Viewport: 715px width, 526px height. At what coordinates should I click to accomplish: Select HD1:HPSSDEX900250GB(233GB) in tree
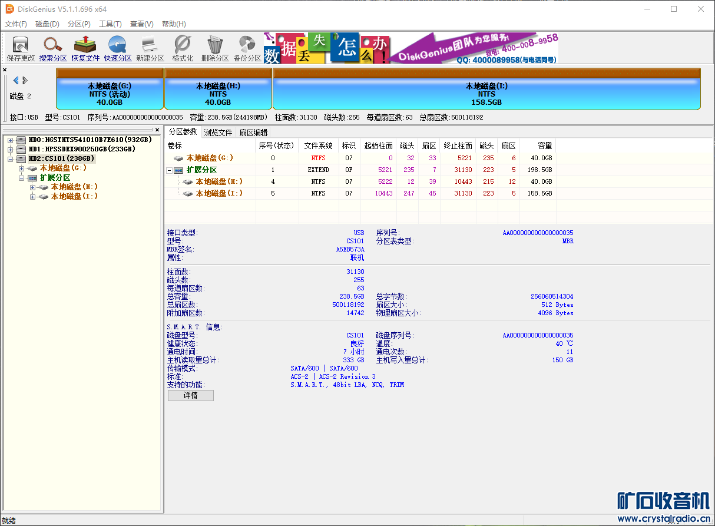[x=82, y=149]
